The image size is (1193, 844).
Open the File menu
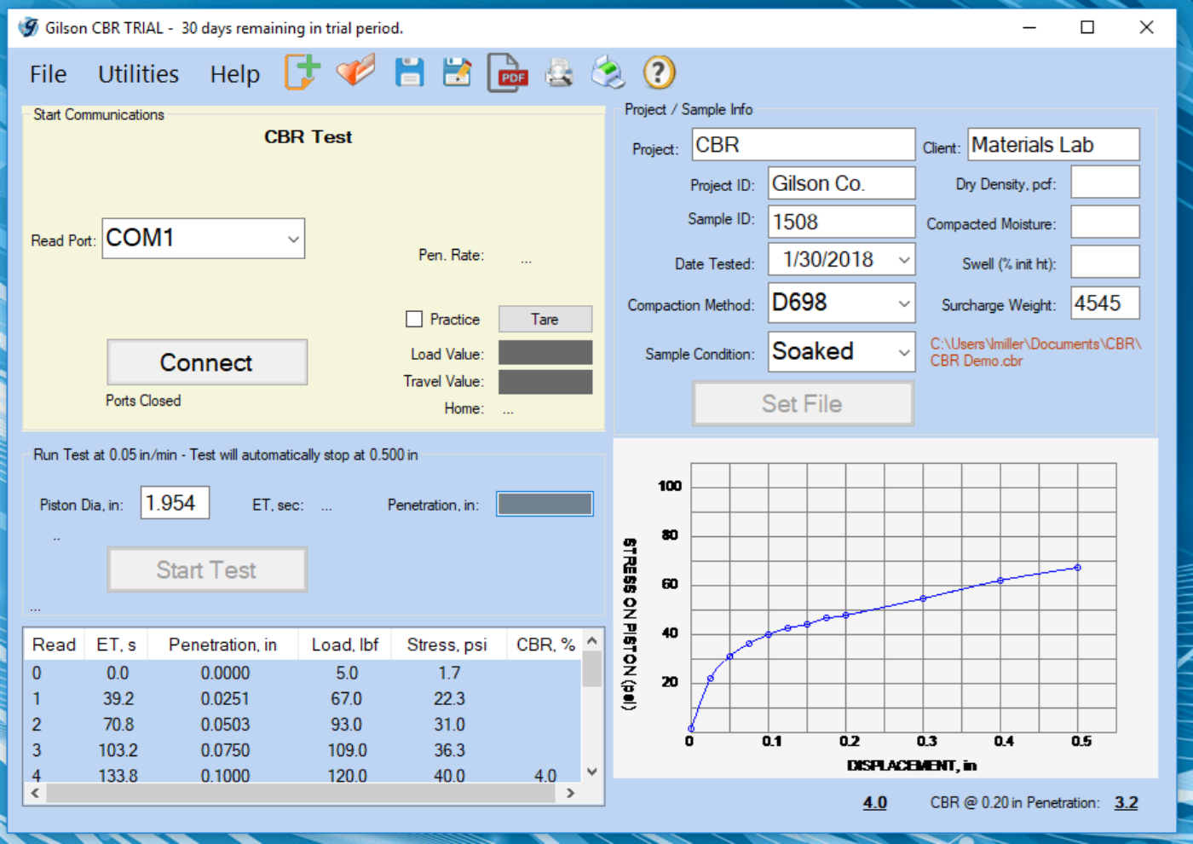48,74
